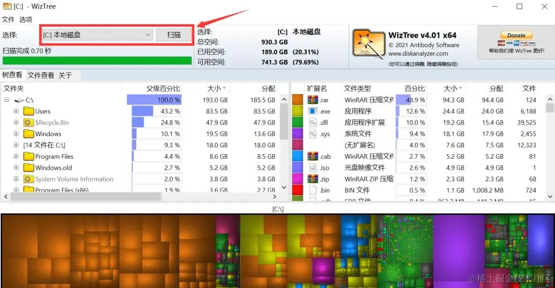Select the Program Files folder icon
The image size is (555, 288).
[28, 156]
